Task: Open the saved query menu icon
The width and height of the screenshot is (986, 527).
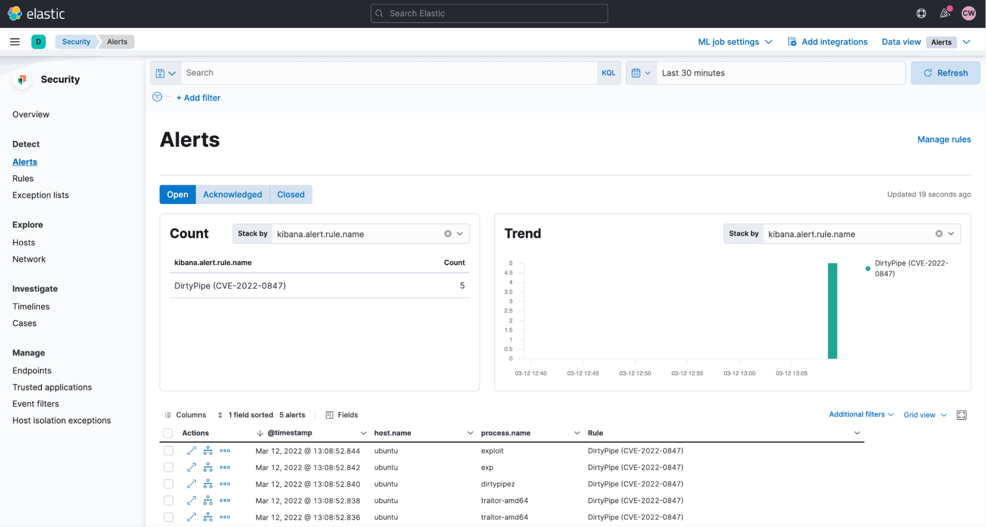Action: click(x=165, y=73)
